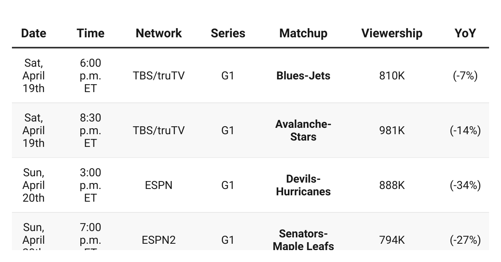Click the Senators-Maple Leafs matchup text
Viewport: 501px width, 262px height.
click(x=303, y=240)
